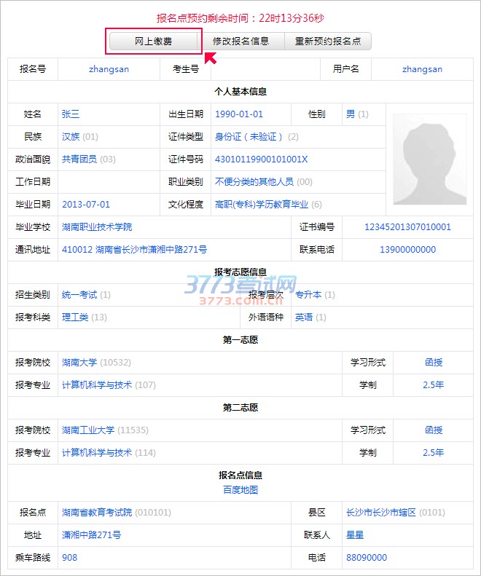Click the birth date 1990-01-01

239,114
